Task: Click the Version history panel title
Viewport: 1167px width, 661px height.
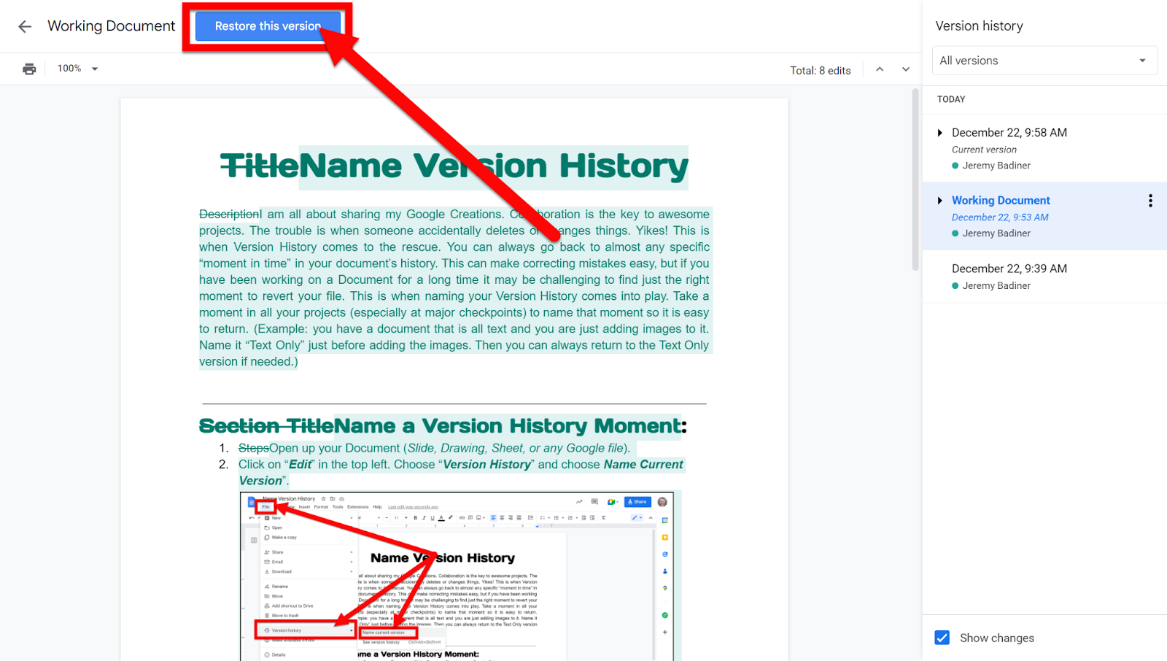Action: (979, 26)
